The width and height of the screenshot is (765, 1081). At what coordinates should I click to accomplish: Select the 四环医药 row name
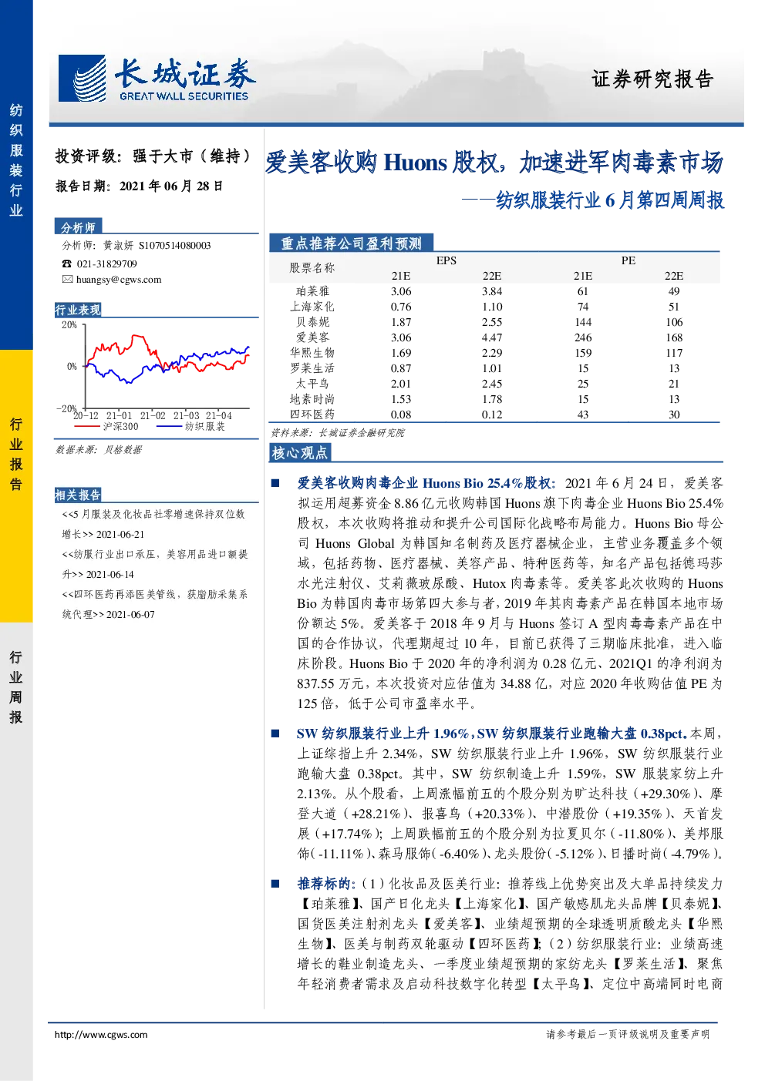(312, 415)
